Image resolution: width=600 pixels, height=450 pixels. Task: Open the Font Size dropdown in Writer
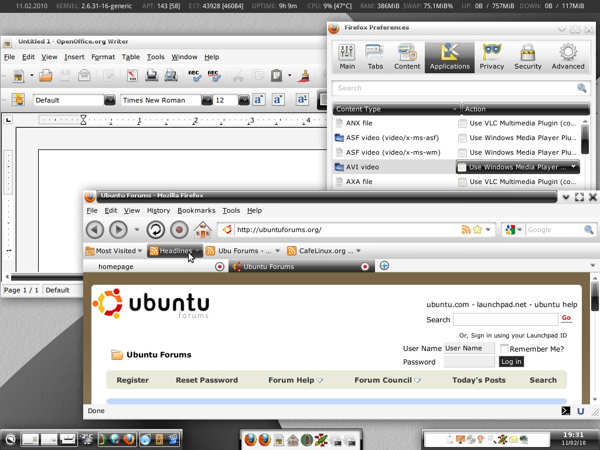tap(244, 100)
